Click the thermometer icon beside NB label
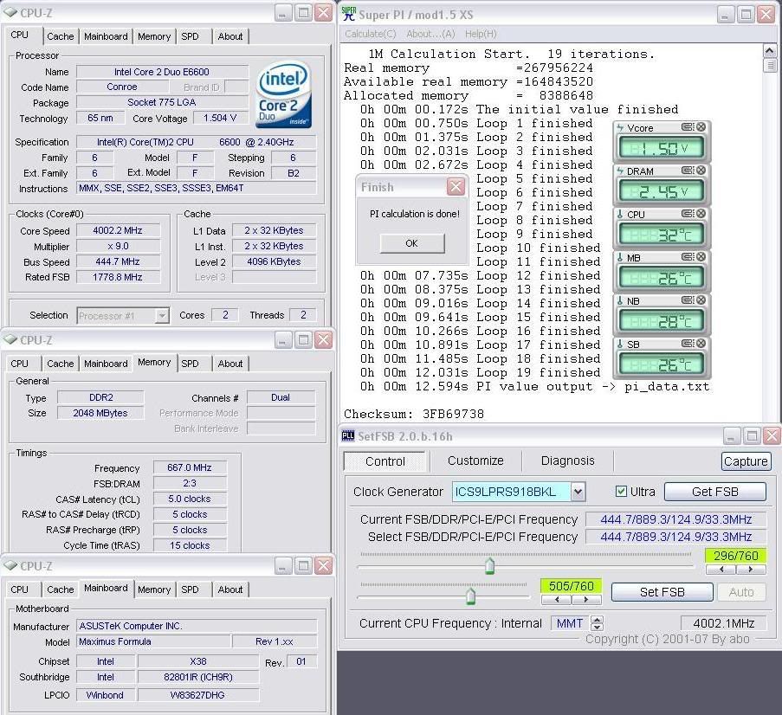The height and width of the screenshot is (715, 782). (620, 300)
